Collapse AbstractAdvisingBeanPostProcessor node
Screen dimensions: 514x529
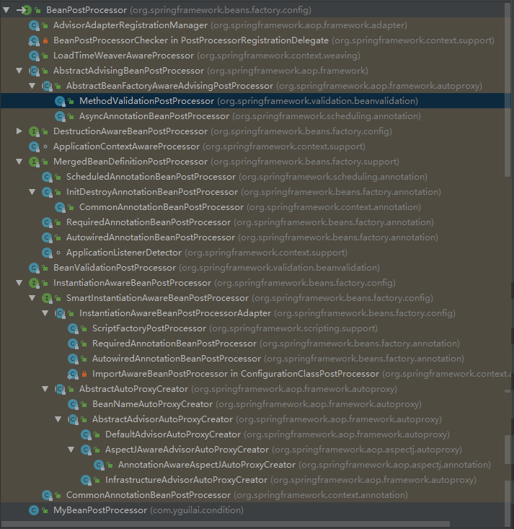pyautogui.click(x=19, y=71)
